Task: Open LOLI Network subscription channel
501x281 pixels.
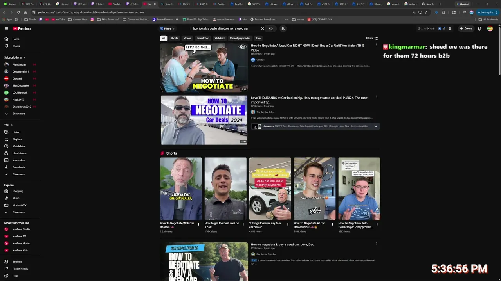Action: click(20, 92)
